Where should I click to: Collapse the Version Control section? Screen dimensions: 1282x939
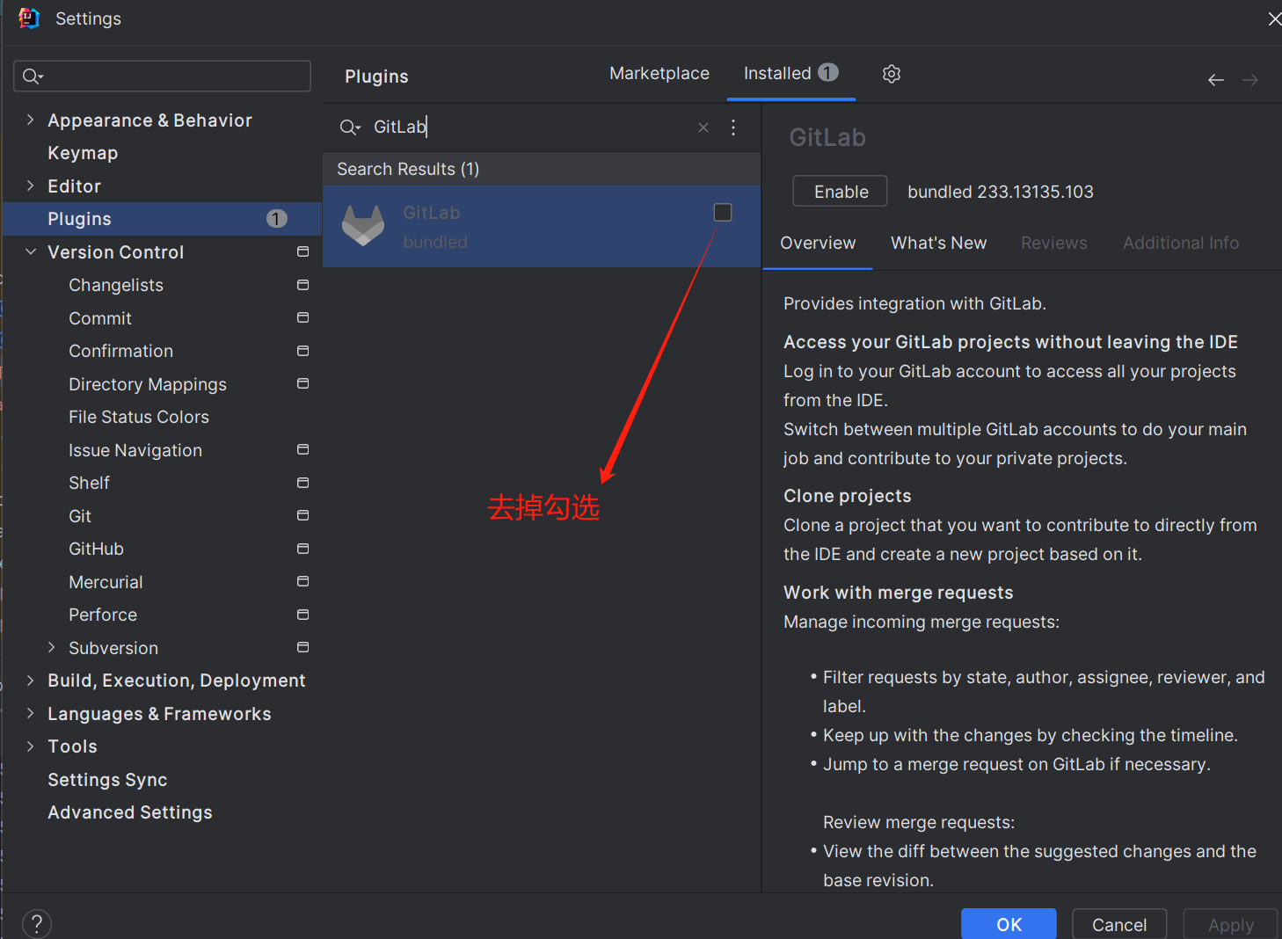pyautogui.click(x=31, y=251)
